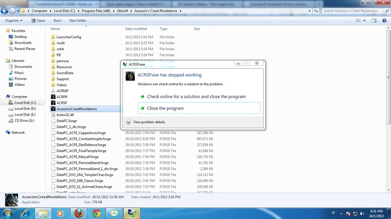Click Close the program option
This screenshot has height=219, width=391.
coord(199,108)
